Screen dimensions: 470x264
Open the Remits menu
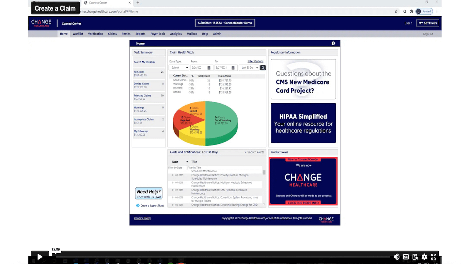tap(126, 34)
